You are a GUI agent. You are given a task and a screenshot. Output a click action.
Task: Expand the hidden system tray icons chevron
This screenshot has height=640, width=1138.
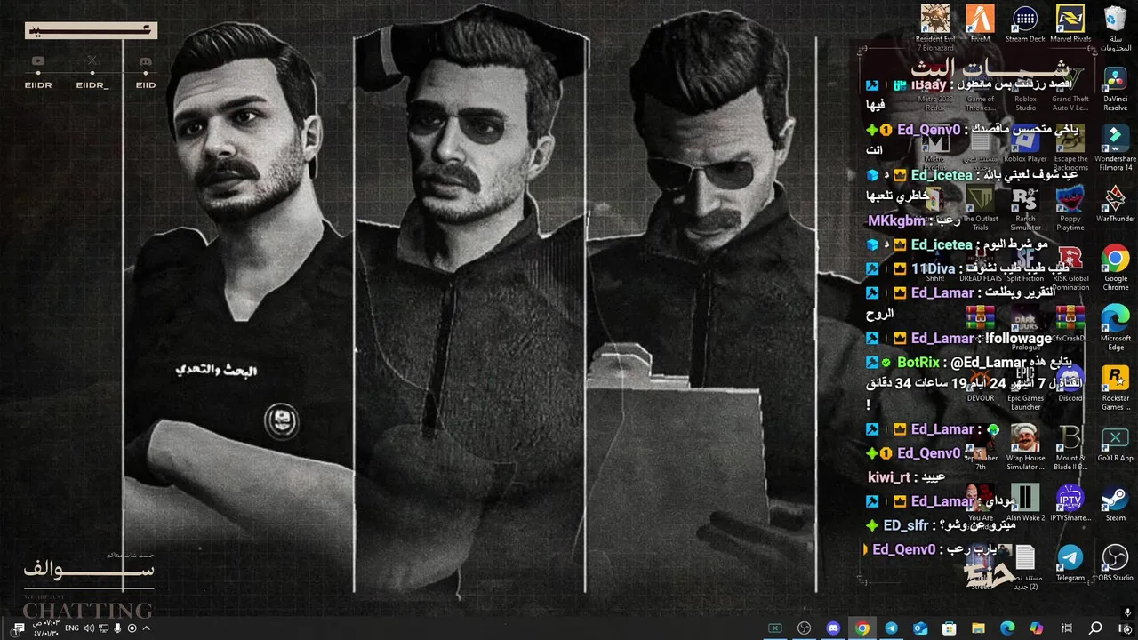[x=147, y=628]
